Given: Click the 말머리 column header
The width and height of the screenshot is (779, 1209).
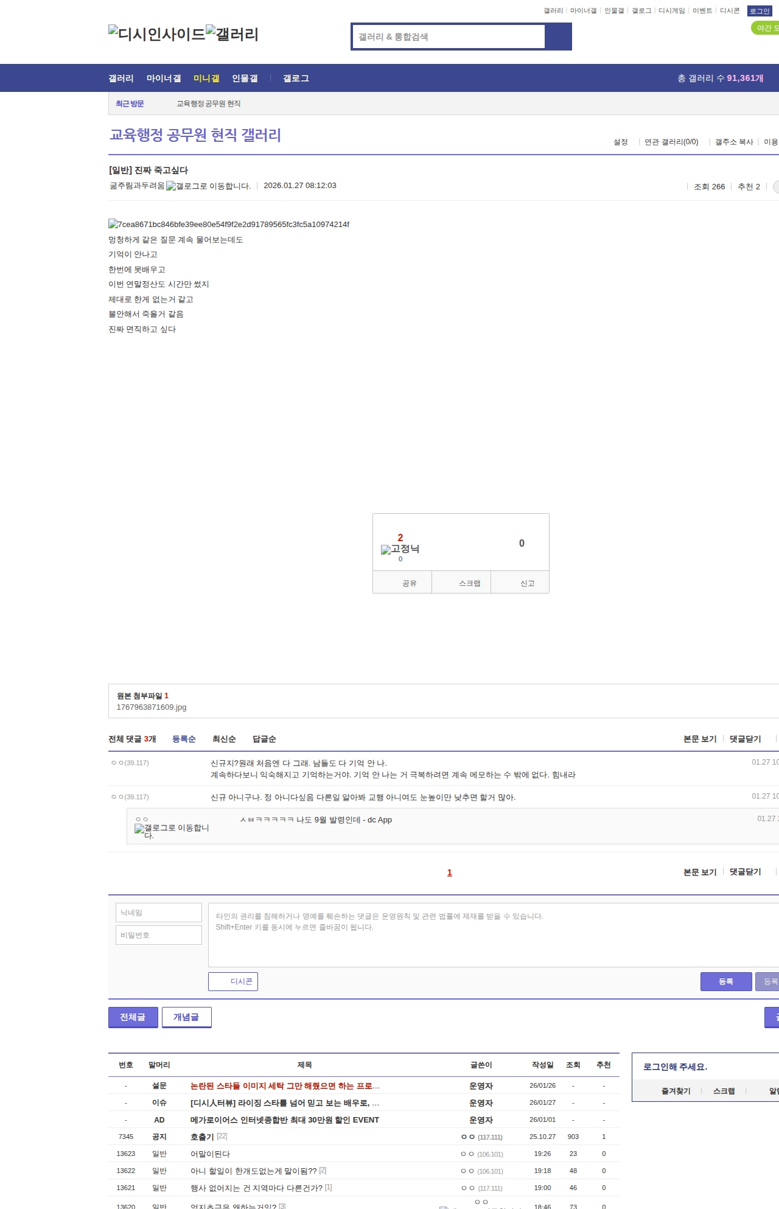Looking at the screenshot, I should [159, 1065].
